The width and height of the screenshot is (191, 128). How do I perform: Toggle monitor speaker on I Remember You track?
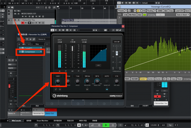point(26,23)
